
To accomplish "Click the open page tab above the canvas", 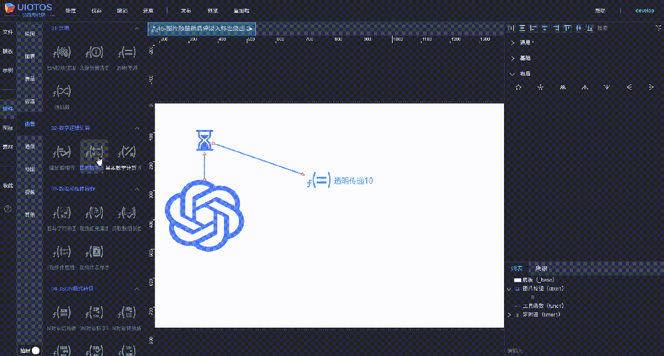I will coord(202,29).
